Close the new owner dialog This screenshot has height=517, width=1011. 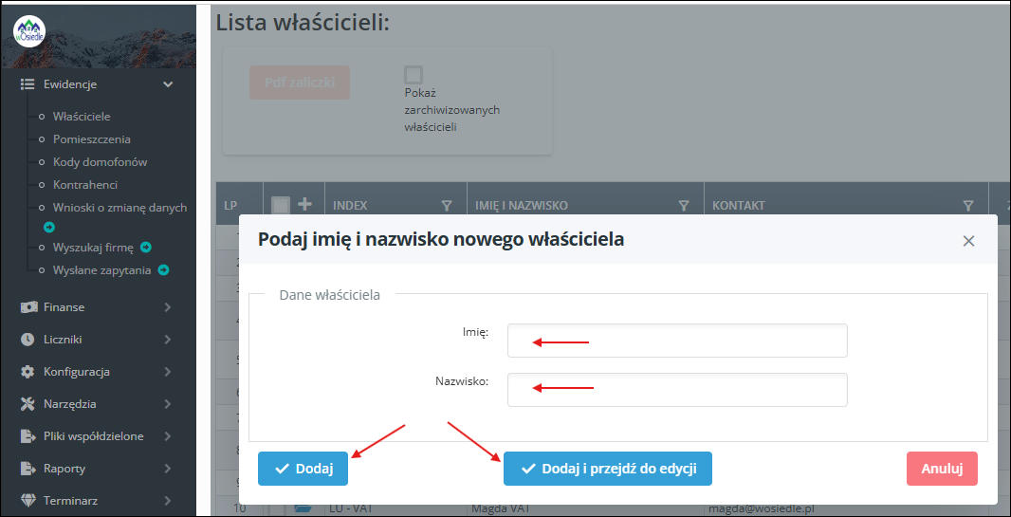(x=967, y=241)
